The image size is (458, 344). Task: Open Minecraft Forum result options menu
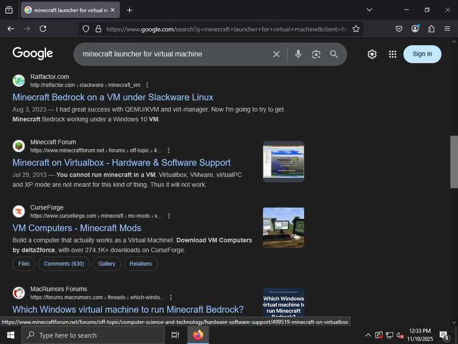pos(169,150)
